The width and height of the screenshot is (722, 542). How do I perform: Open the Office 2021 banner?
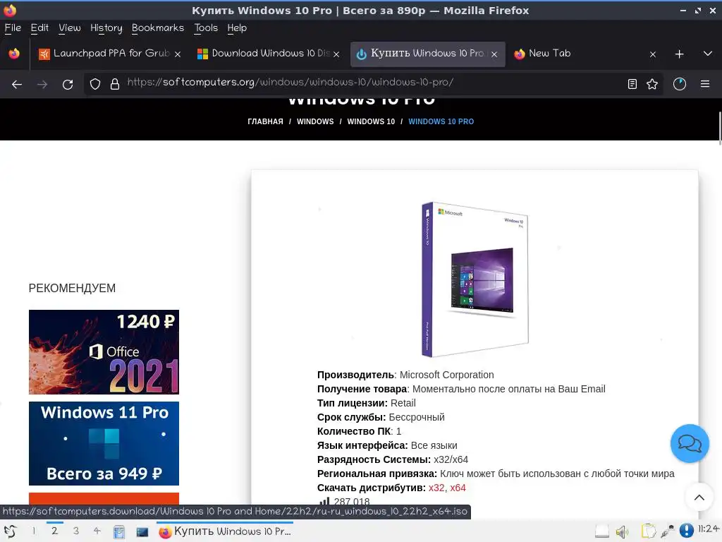(x=104, y=352)
